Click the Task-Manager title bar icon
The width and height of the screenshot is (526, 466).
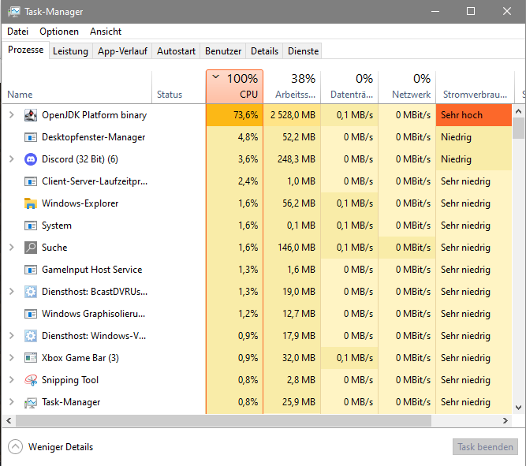point(13,12)
